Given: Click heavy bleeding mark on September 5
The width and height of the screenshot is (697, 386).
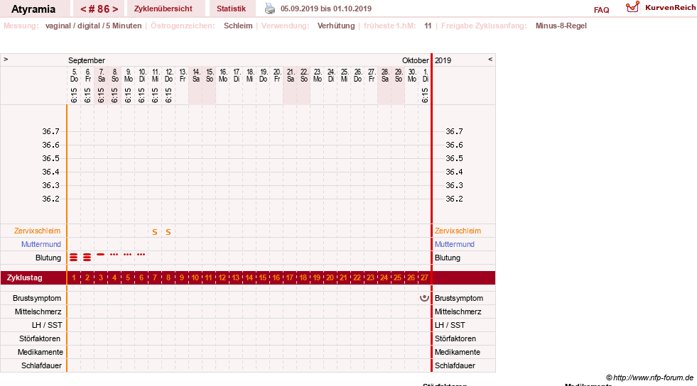Looking at the screenshot, I should point(74,258).
